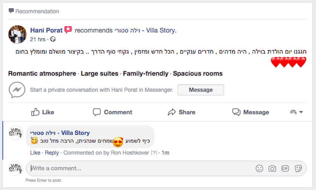Click Message in the post action bar
Screen dimensions: 316x190
tap(251, 112)
